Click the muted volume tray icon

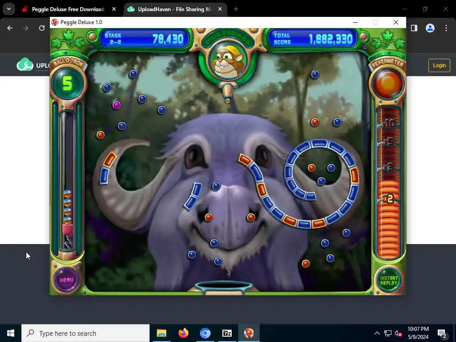tap(398, 333)
